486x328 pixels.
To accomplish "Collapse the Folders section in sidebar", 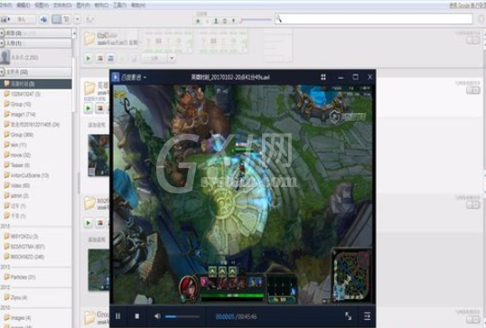I will (x=2, y=72).
